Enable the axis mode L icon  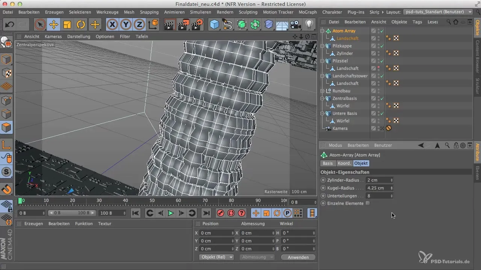7,144
